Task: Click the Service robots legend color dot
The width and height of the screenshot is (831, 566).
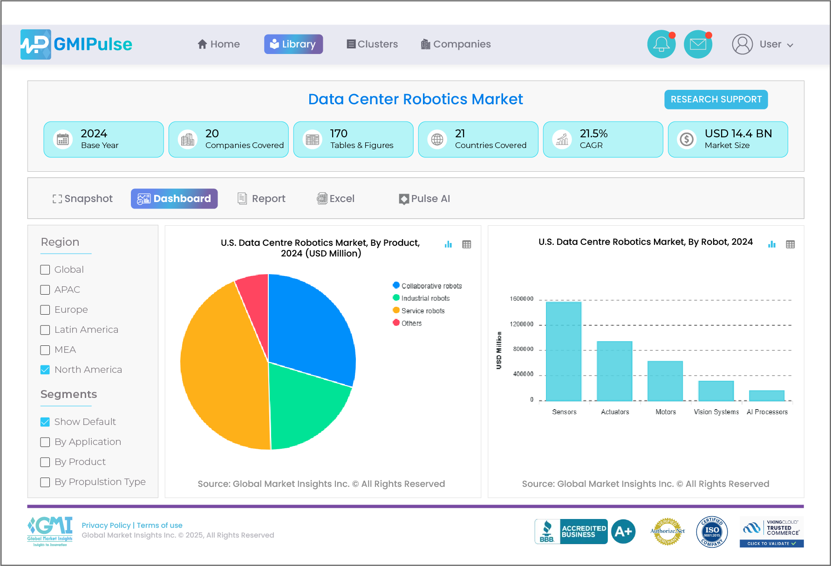Action: 396,310
